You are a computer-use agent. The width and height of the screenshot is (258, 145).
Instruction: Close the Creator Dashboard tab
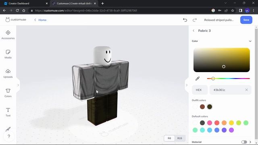coord(47,4)
